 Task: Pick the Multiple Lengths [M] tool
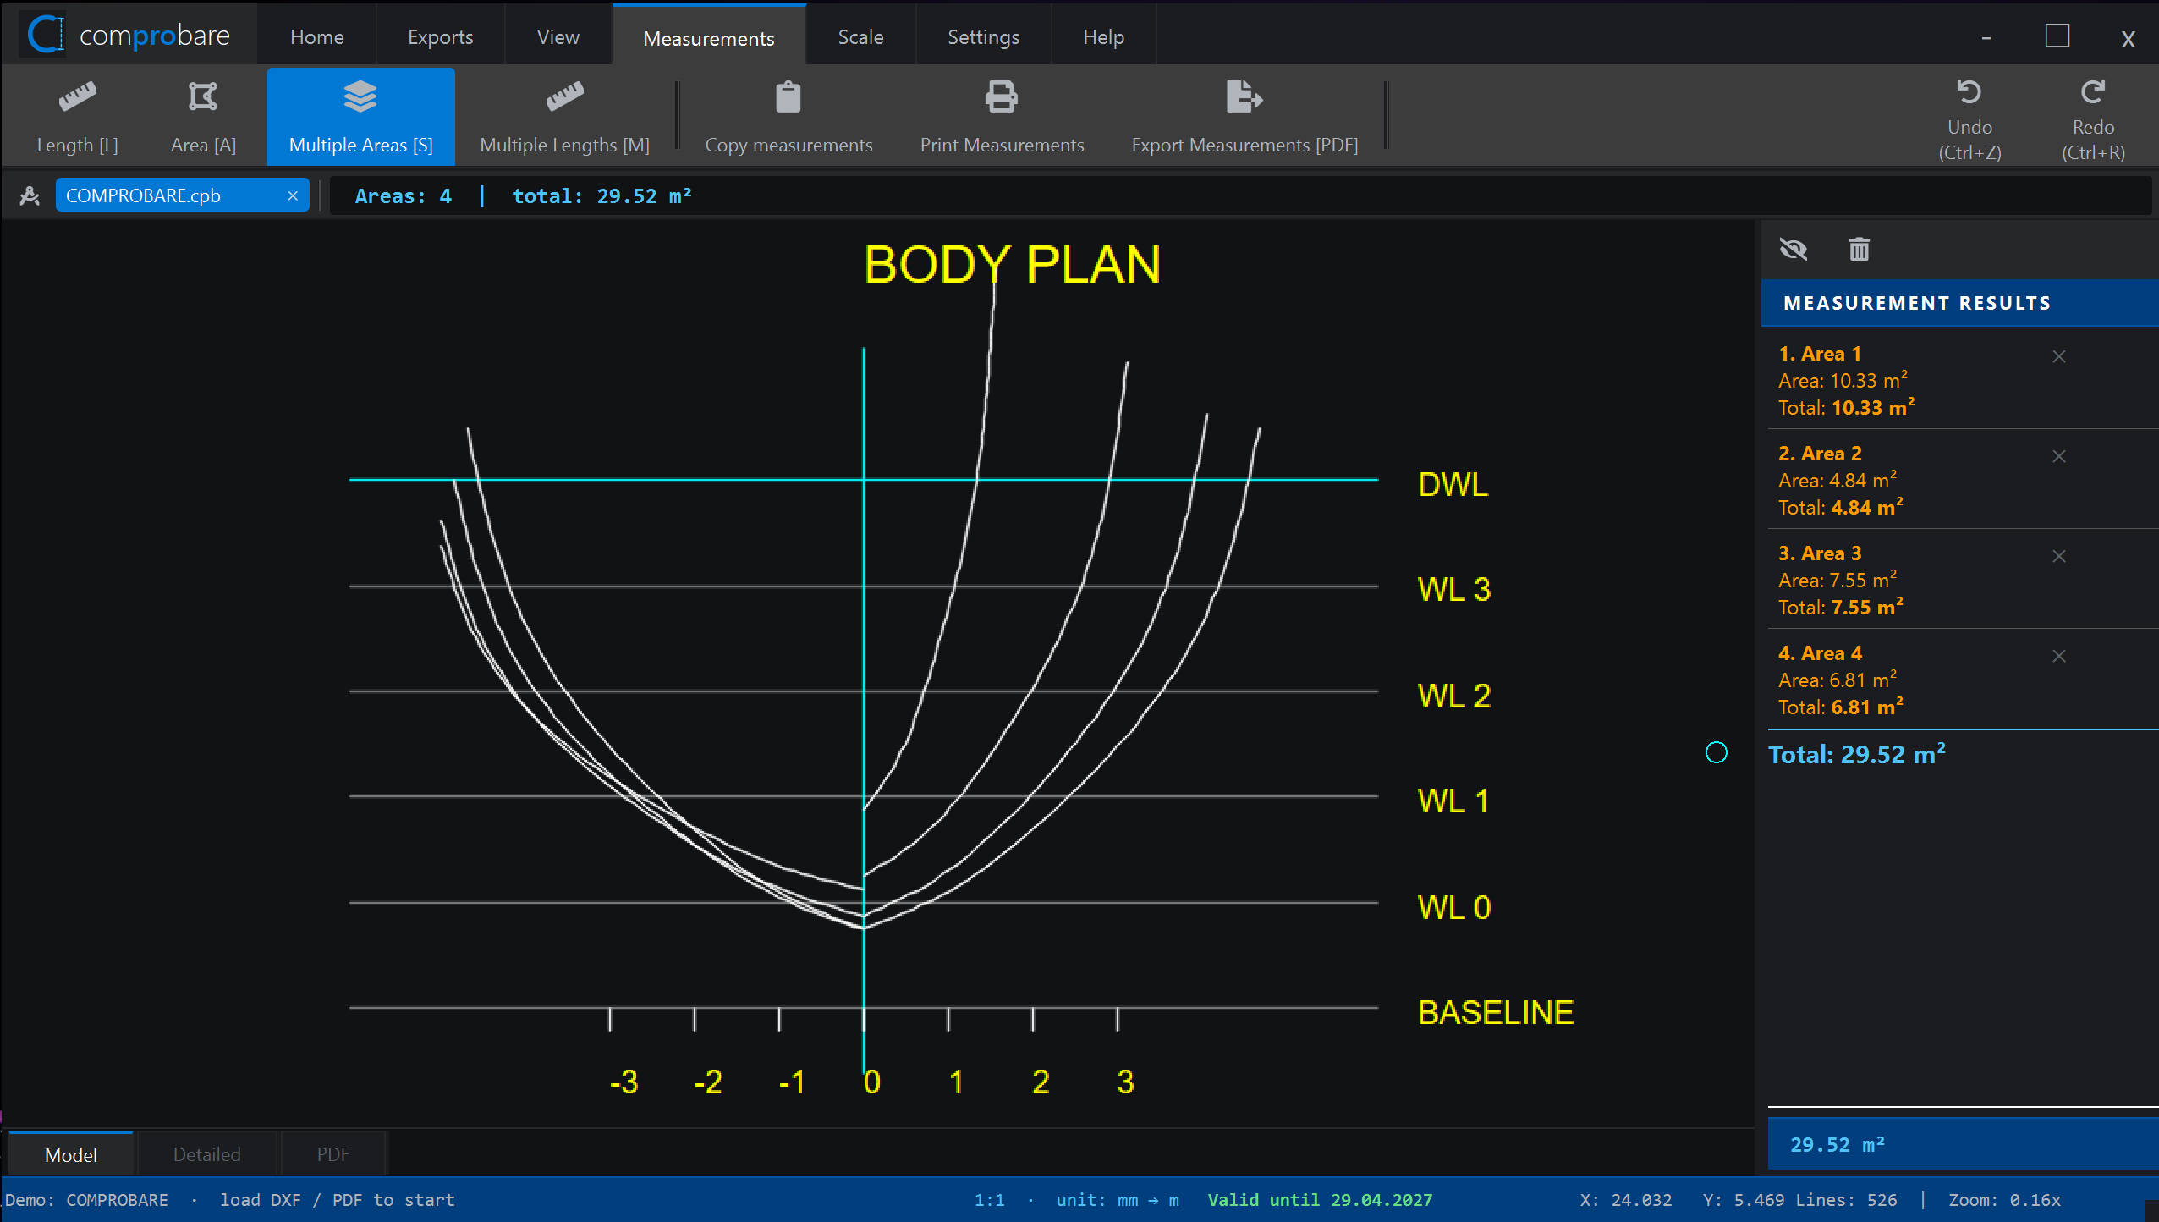pyautogui.click(x=564, y=117)
